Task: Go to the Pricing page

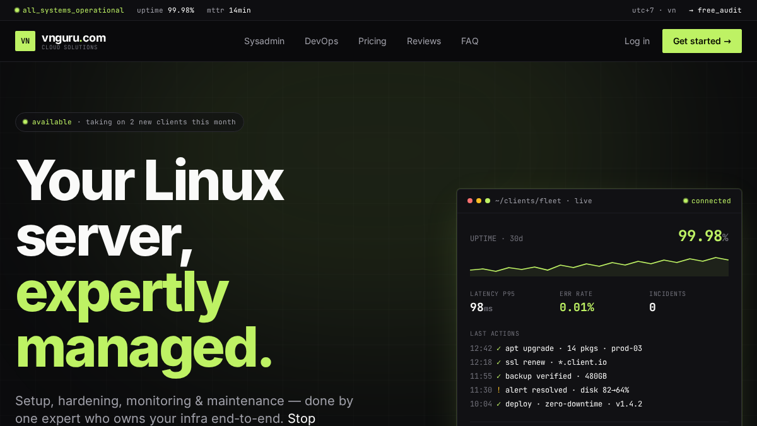Action: pyautogui.click(x=372, y=41)
